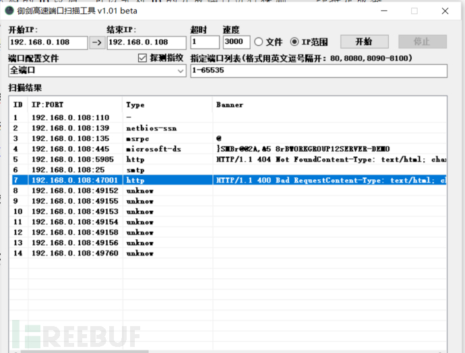Viewport: 465px width, 353px height.
Task: Click the Banner column header
Action: pos(330,104)
